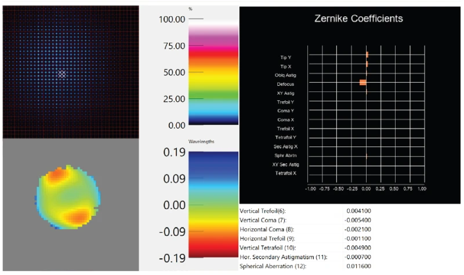
Task: Select the Tip X coefficient bar
Action: click(x=367, y=64)
